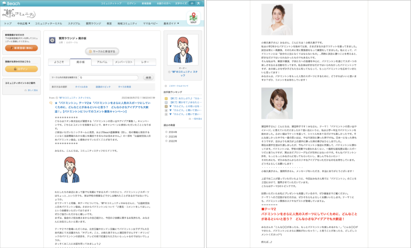Open 2022年 past posts
The image size is (411, 248).
point(173,141)
